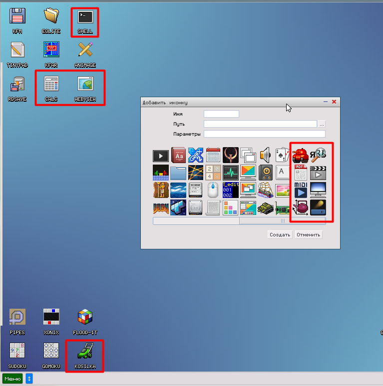Click the Имя name input field
383x386 pixels.
click(x=221, y=114)
